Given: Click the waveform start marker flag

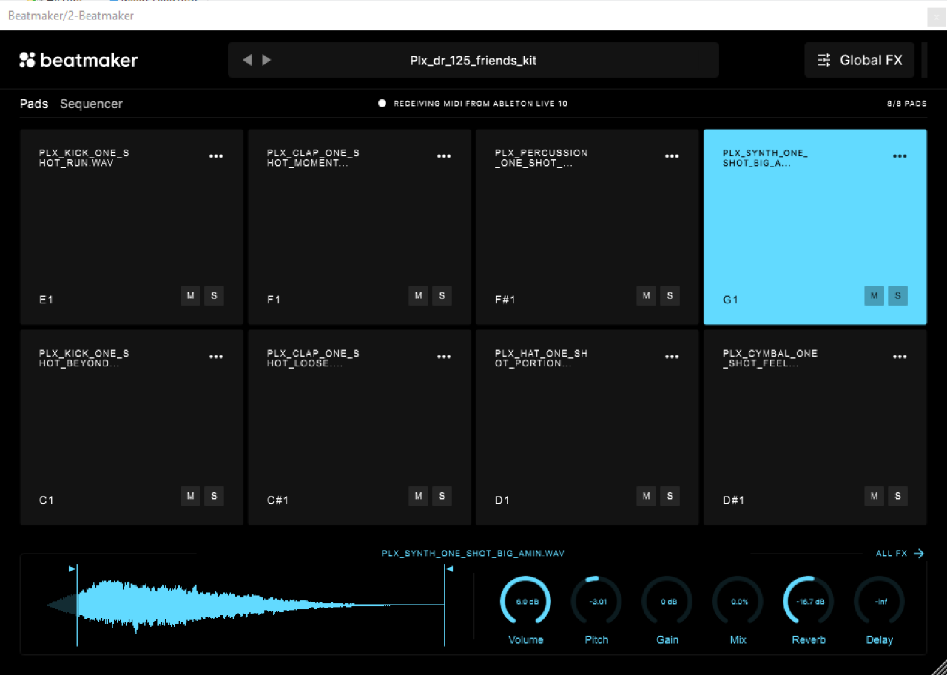Looking at the screenshot, I should coord(72,568).
